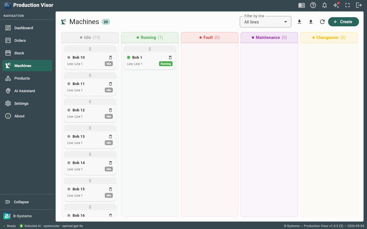Click the Idle badge on Bob 11

[109, 90]
